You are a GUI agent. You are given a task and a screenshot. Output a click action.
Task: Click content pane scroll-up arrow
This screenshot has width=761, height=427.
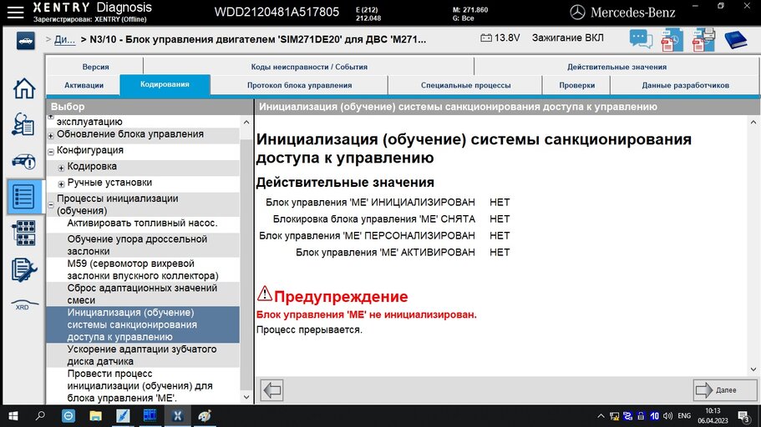tap(753, 122)
